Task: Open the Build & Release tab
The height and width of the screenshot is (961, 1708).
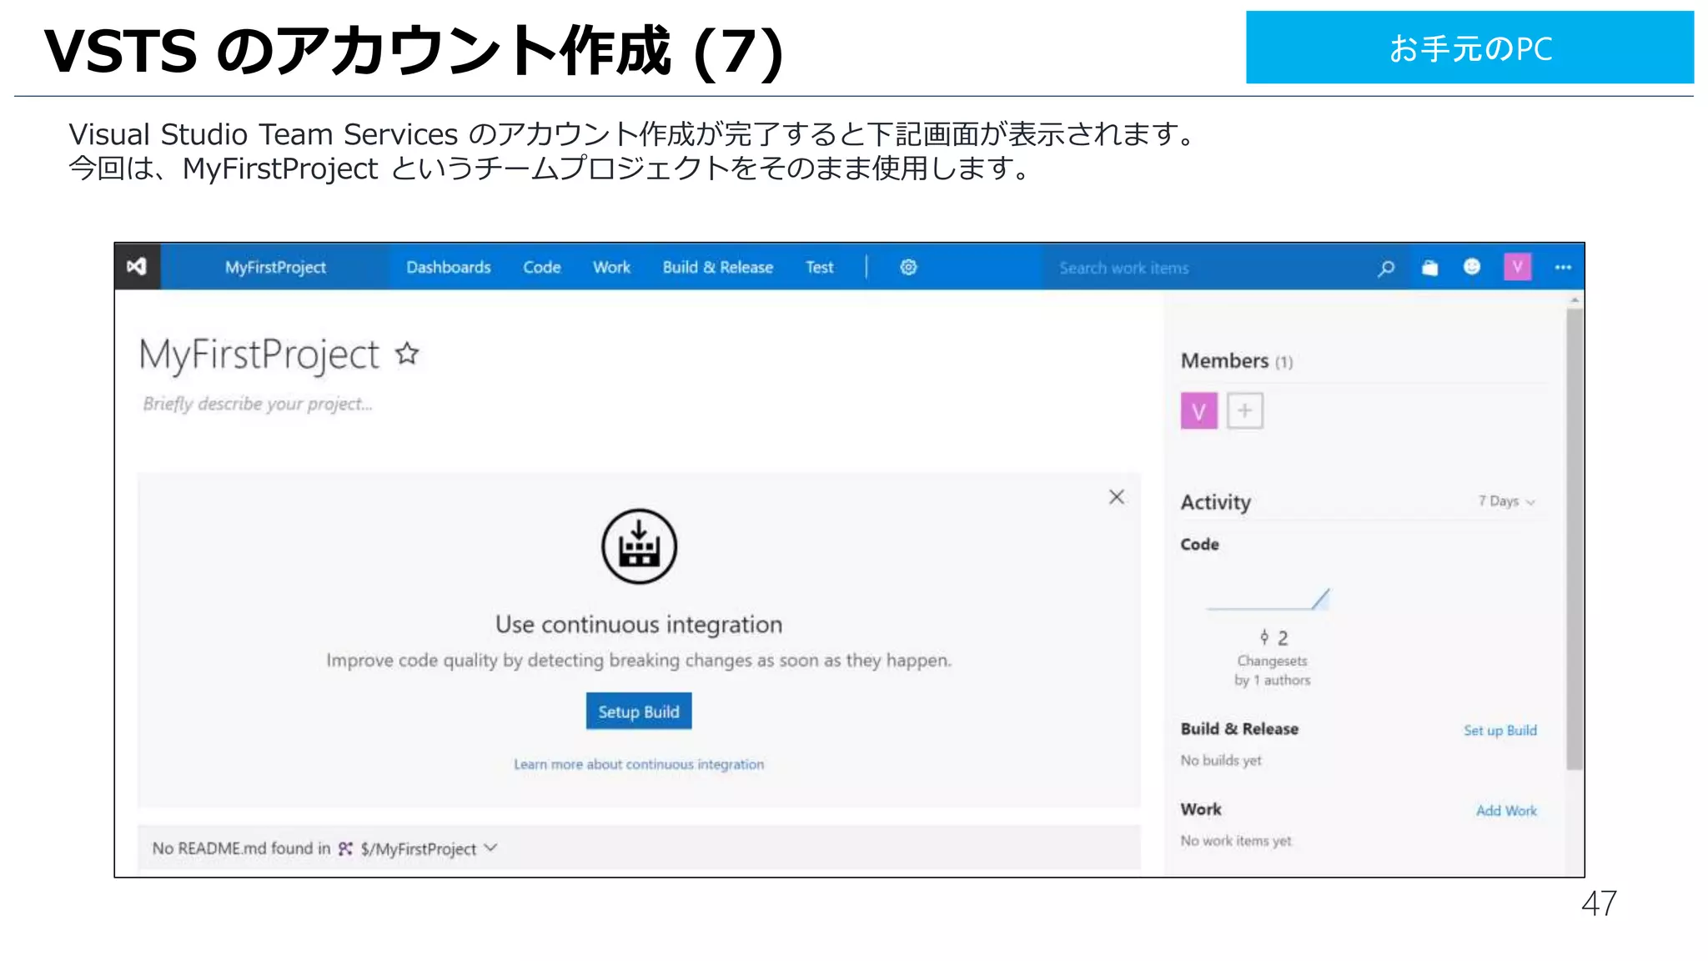Action: tap(717, 267)
